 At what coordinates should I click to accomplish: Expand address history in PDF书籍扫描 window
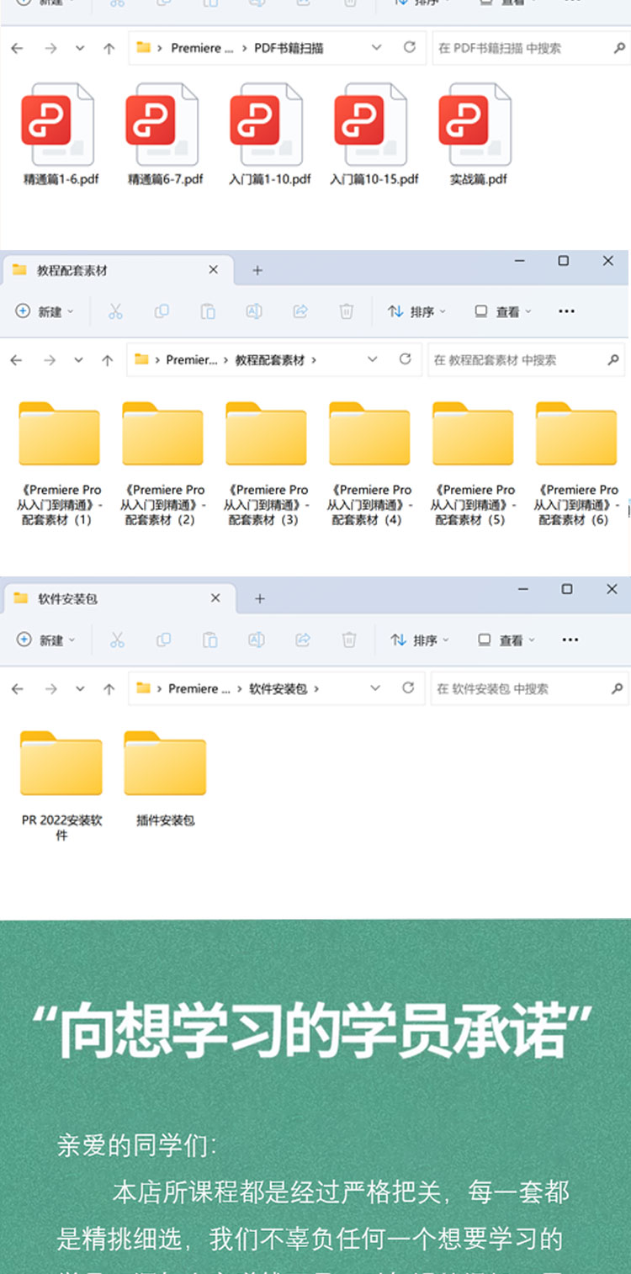pos(376,48)
